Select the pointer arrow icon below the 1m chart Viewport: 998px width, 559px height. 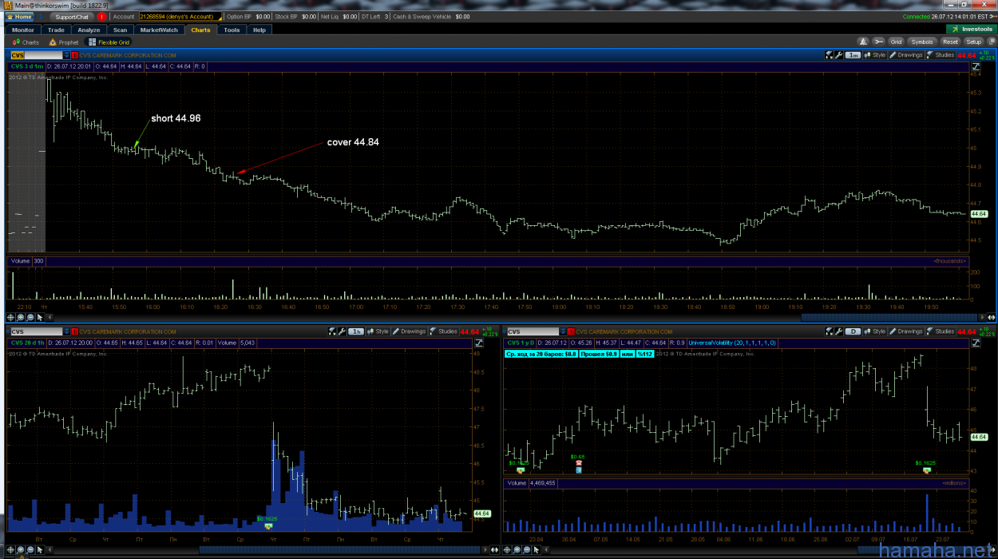click(39, 317)
